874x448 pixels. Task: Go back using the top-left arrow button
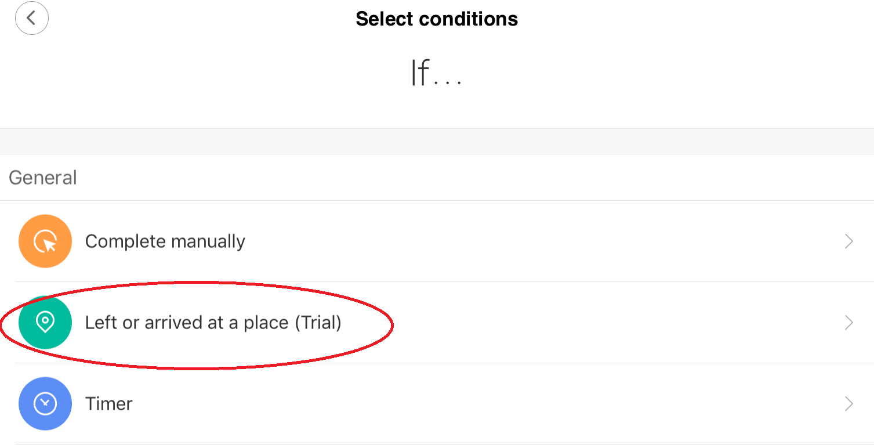[x=32, y=19]
